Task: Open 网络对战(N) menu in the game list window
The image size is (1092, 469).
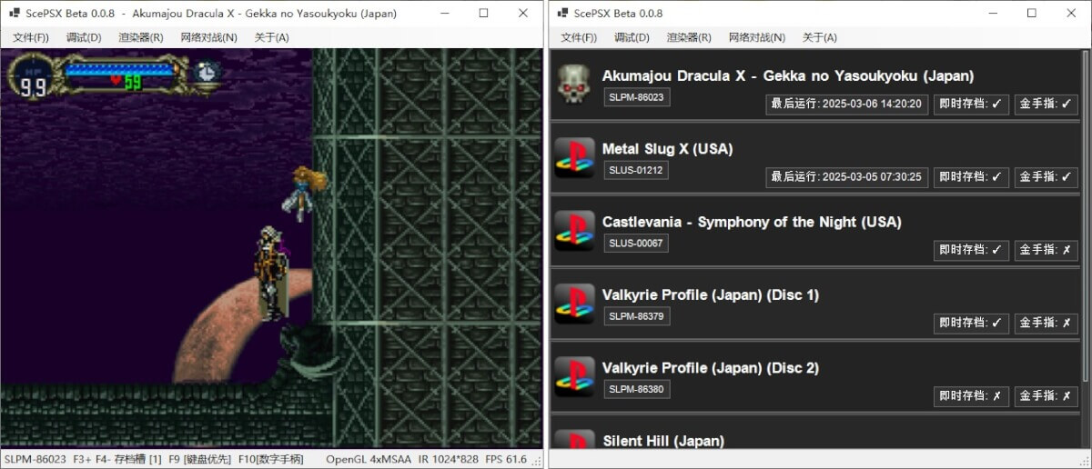Action: tap(756, 37)
